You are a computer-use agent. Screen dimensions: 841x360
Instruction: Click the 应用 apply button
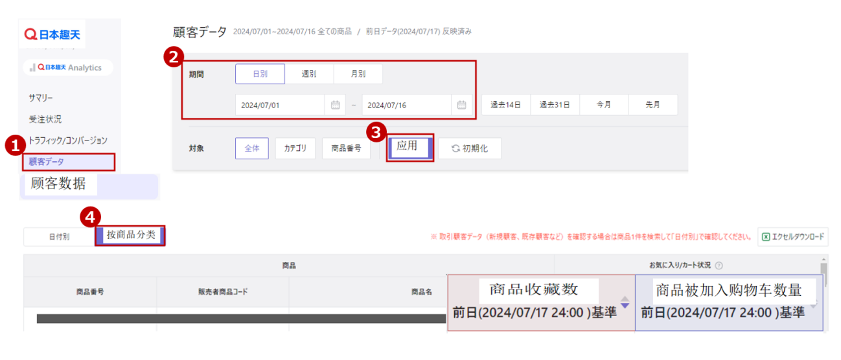(x=409, y=148)
